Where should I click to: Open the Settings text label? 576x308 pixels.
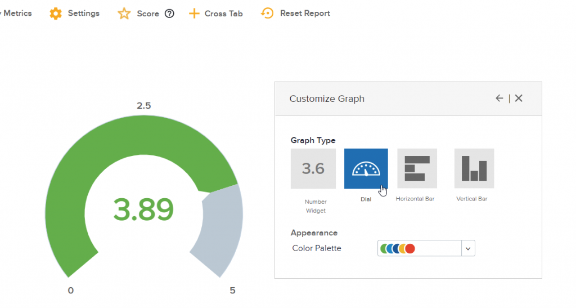point(83,14)
